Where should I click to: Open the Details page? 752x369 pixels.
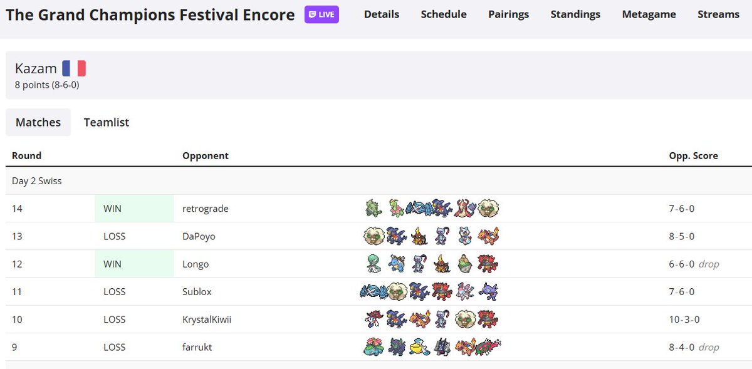pos(382,14)
